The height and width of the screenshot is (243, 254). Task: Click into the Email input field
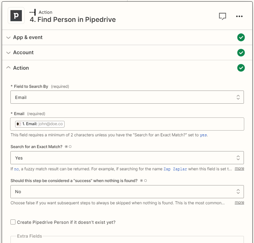click(x=151, y=124)
